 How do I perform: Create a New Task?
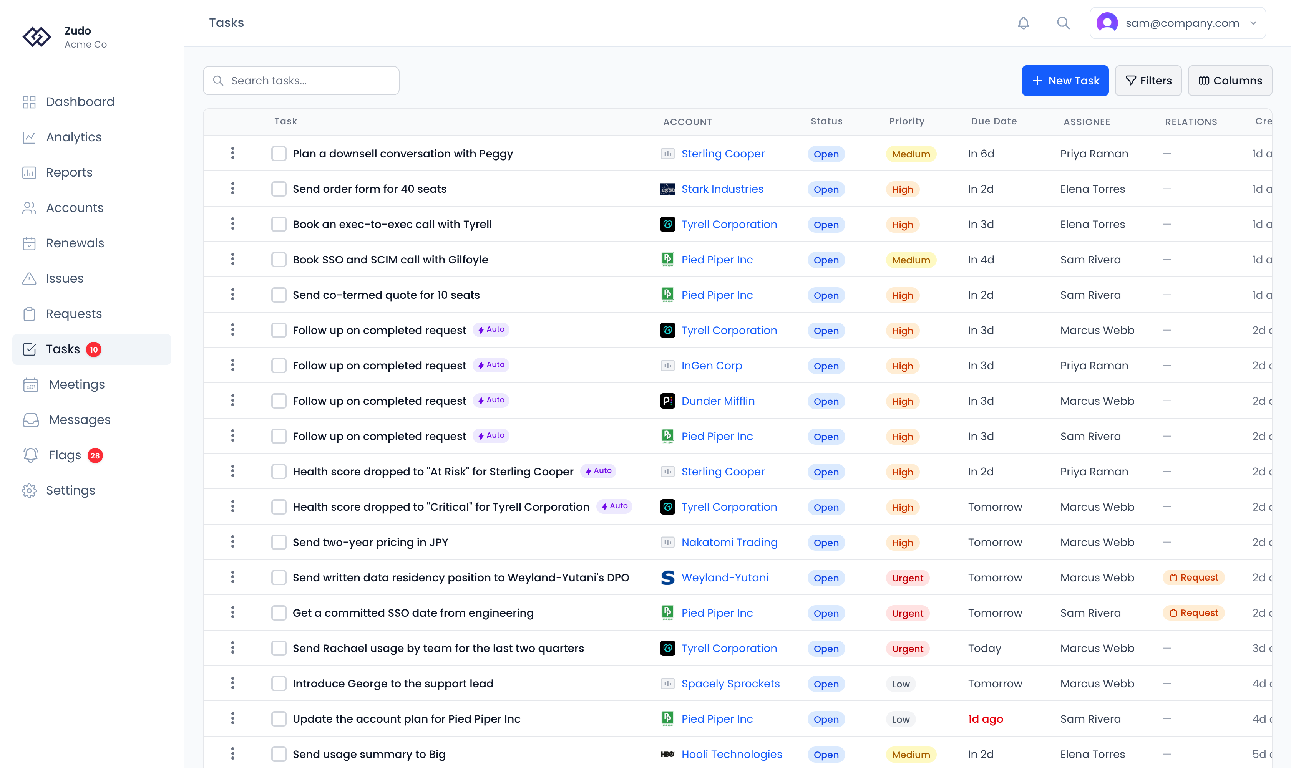(1065, 81)
